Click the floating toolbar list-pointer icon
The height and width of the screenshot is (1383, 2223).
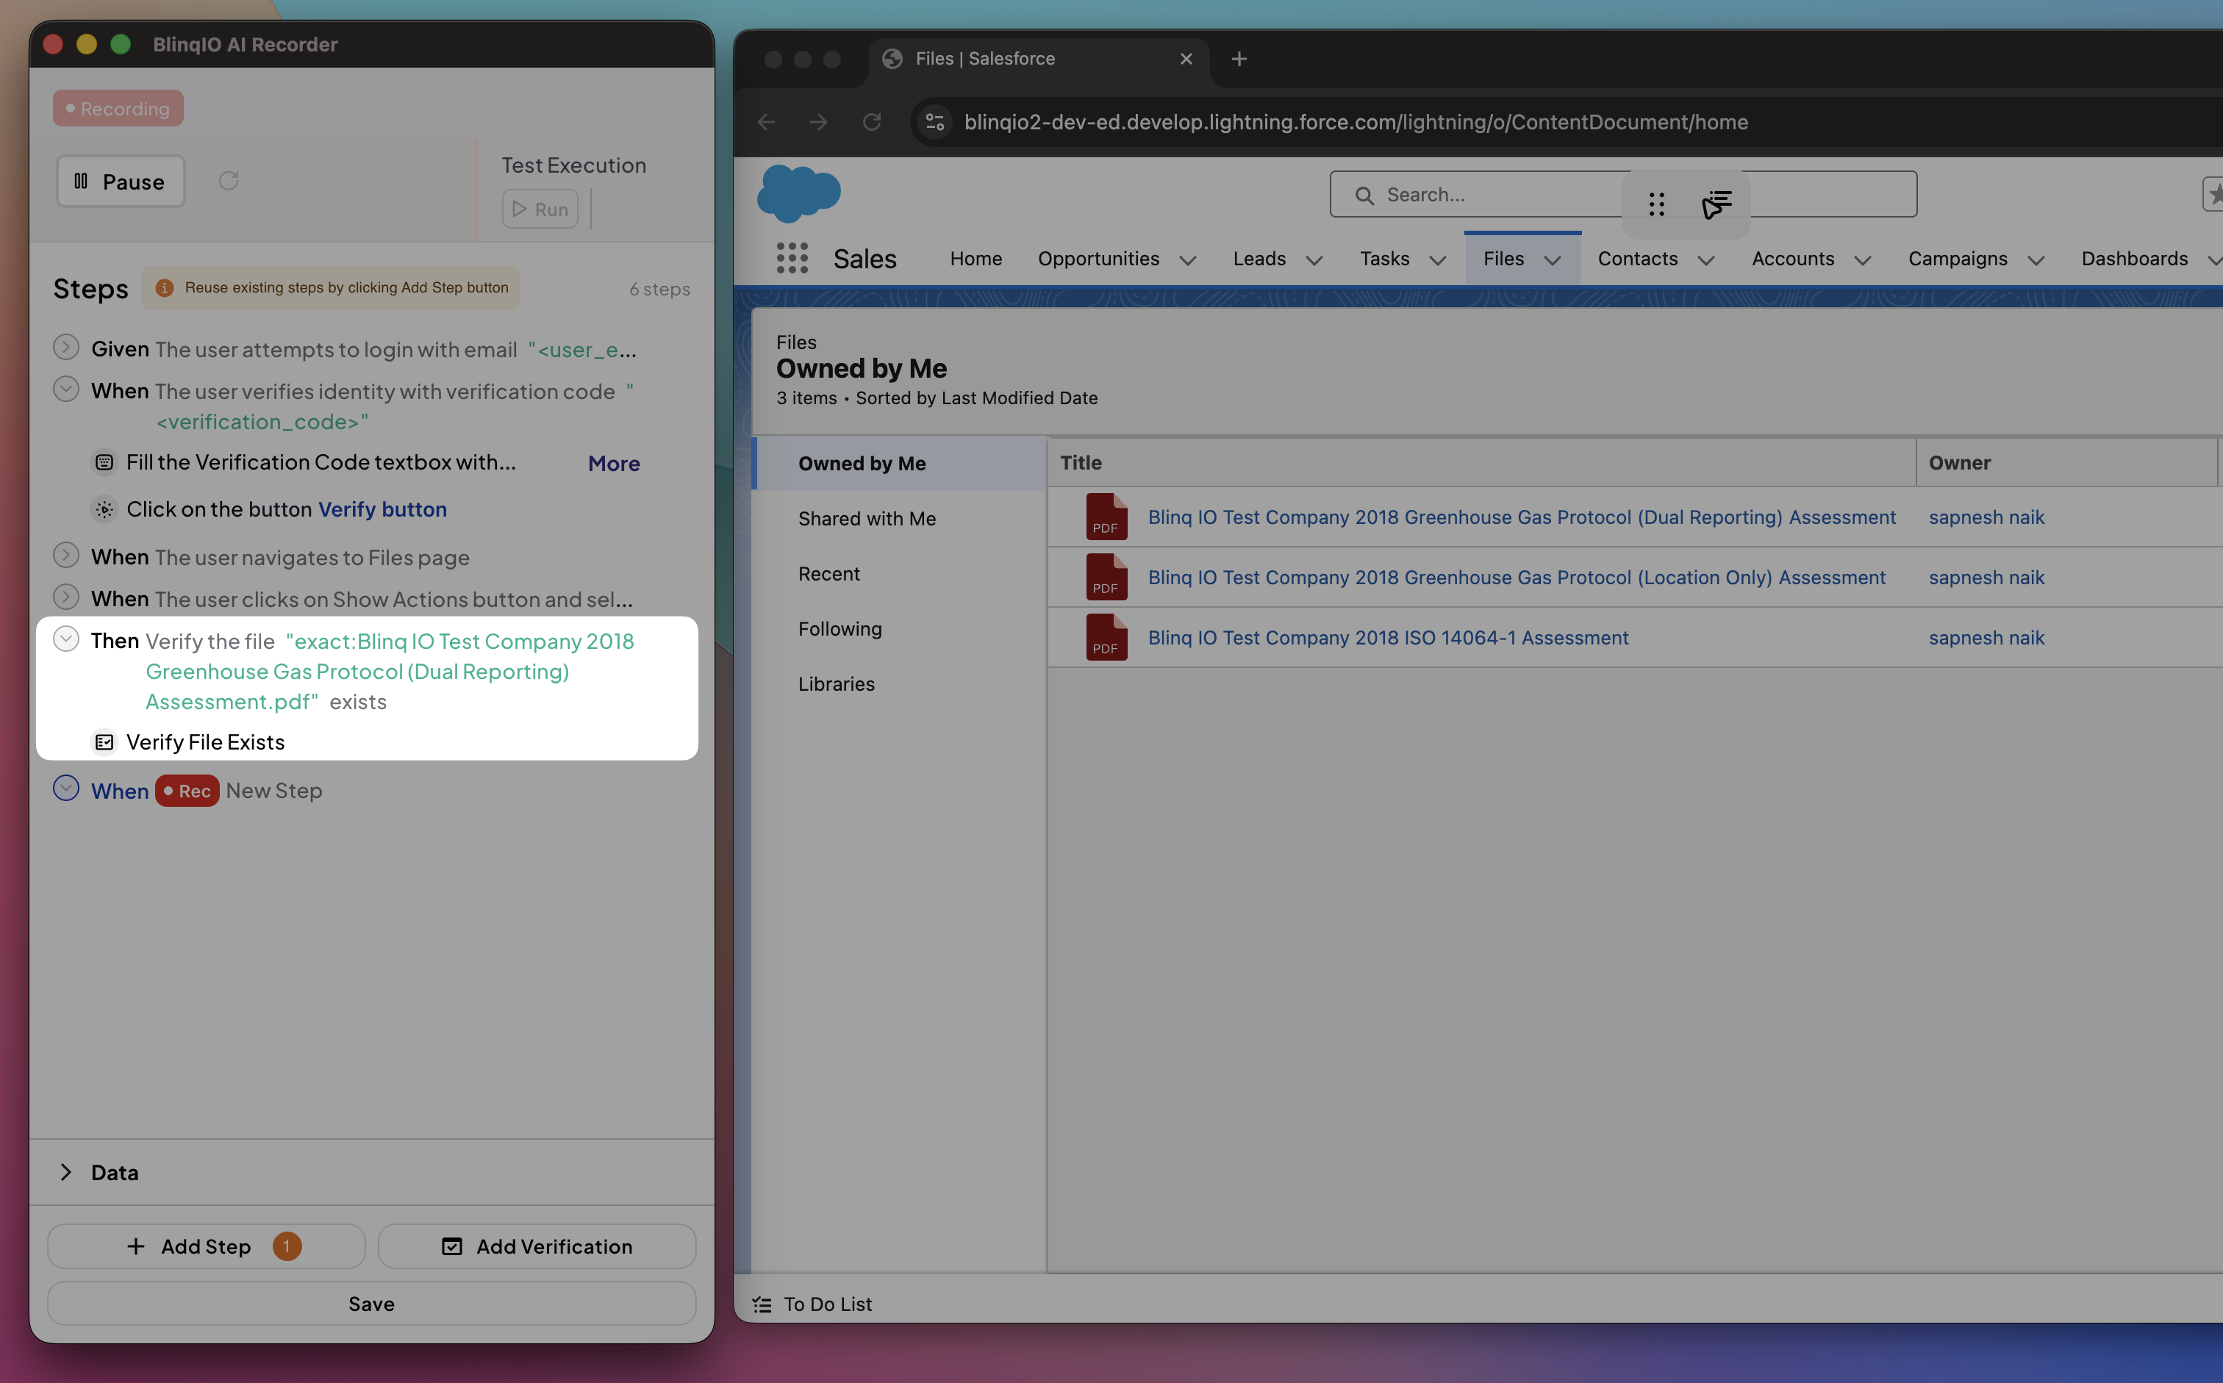click(1717, 204)
